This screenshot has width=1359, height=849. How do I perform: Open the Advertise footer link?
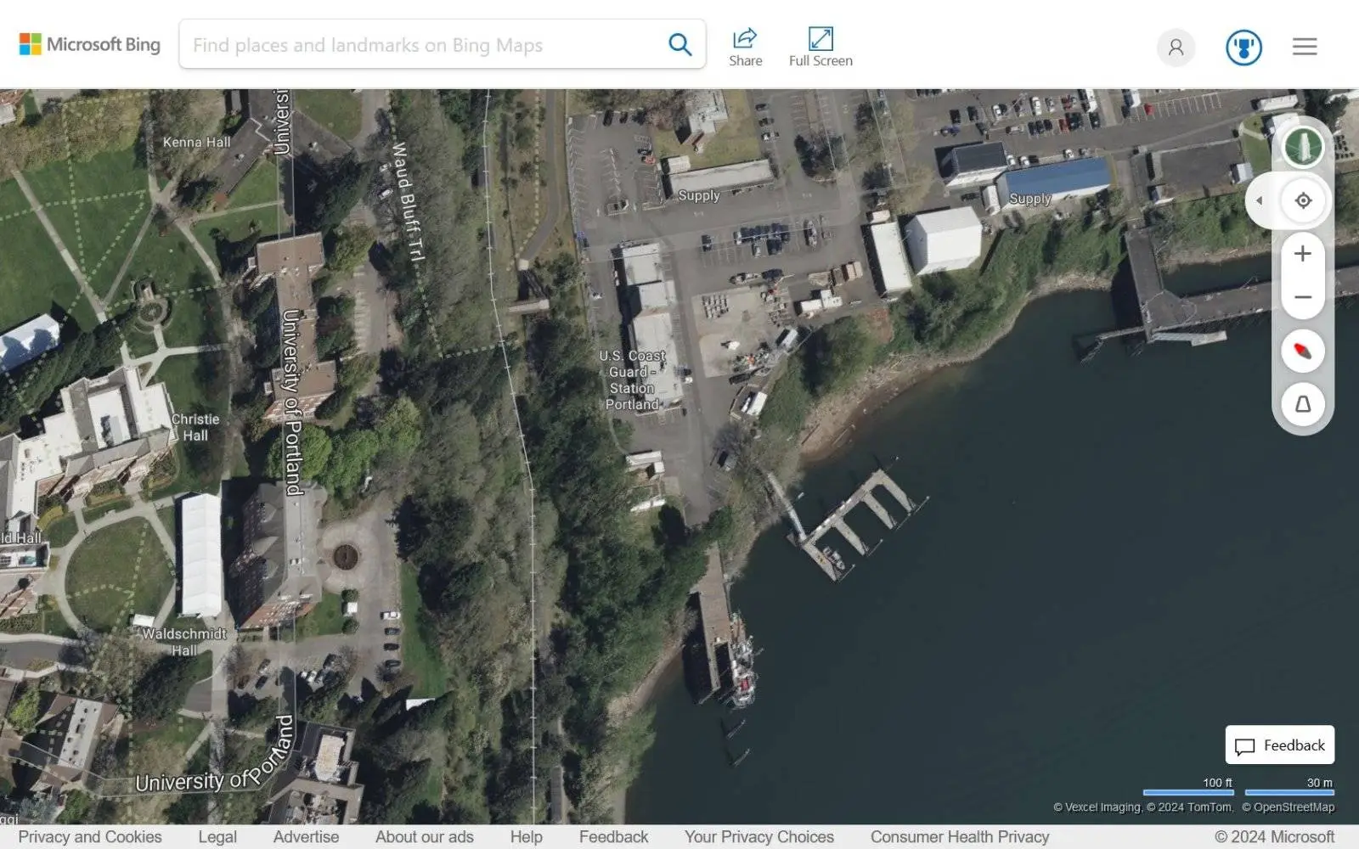click(x=306, y=837)
